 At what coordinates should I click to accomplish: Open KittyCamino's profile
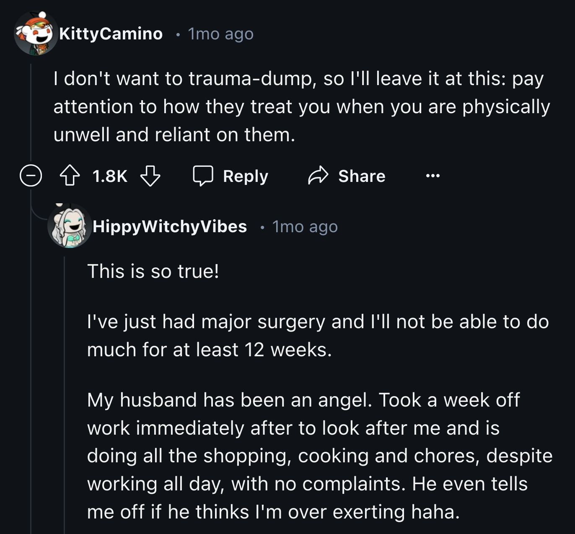click(111, 34)
